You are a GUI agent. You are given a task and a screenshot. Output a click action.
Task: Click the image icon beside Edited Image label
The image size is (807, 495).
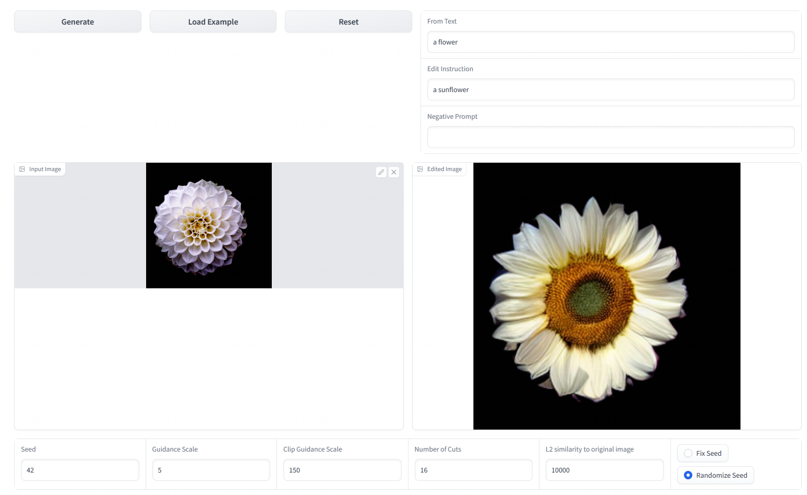(420, 169)
